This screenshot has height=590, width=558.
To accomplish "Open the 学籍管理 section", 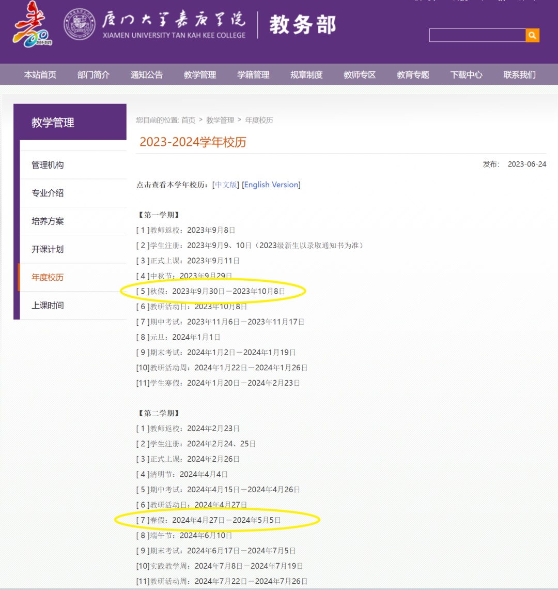I will point(253,74).
